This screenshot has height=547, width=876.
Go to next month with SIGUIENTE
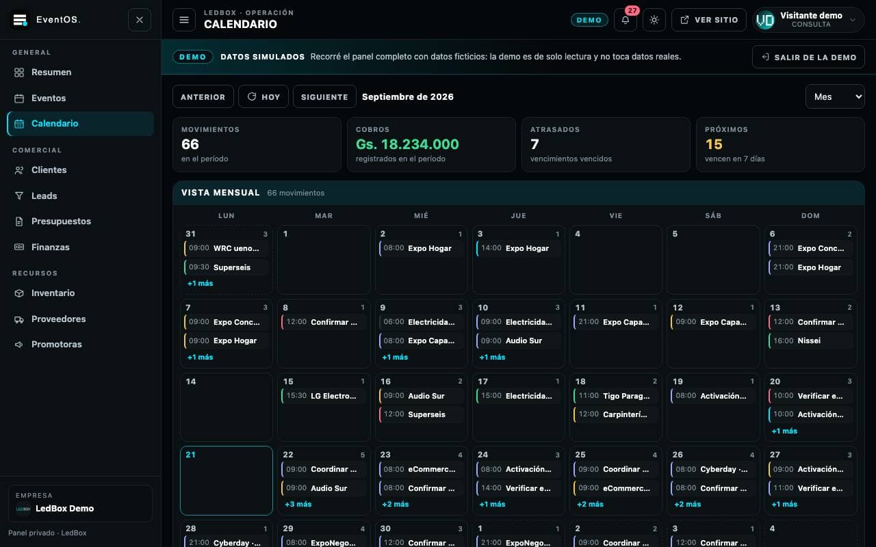[324, 96]
